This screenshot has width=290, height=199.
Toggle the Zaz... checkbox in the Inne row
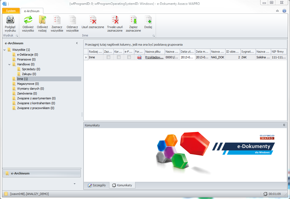click(108, 57)
